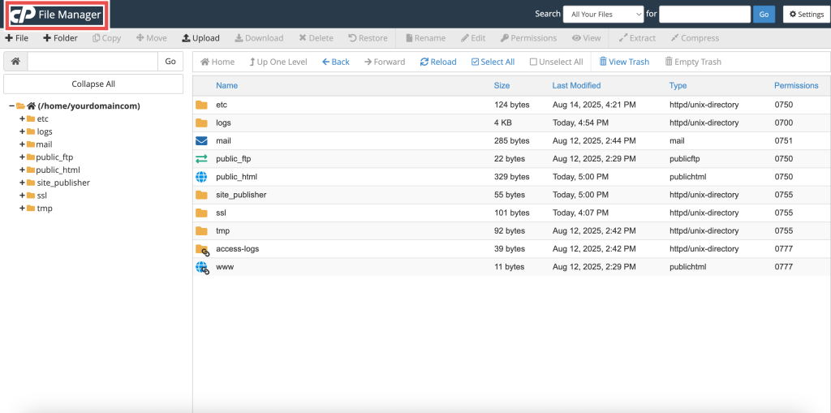Image resolution: width=831 pixels, height=413 pixels.
Task: Click the View eye toolbar button
Action: pyautogui.click(x=586, y=38)
